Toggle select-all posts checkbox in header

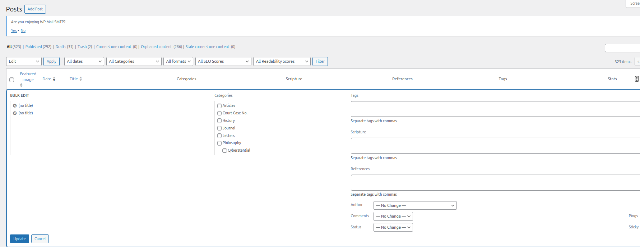(x=12, y=80)
